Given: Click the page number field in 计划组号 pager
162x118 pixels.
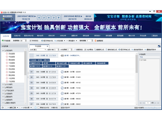Looking at the screenshot, I should [x=148, y=103].
